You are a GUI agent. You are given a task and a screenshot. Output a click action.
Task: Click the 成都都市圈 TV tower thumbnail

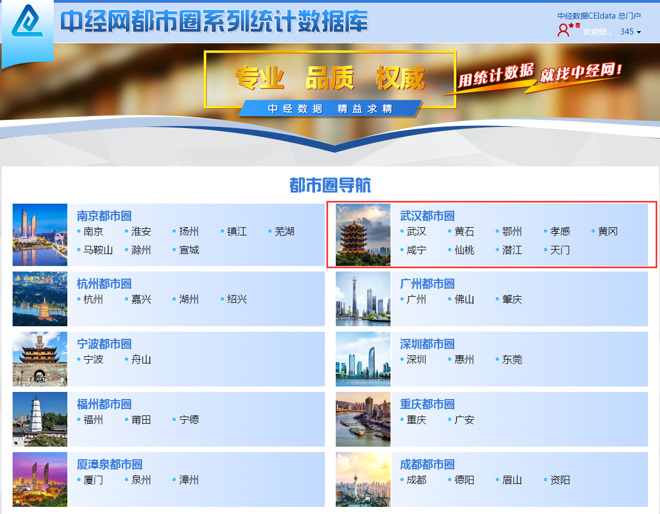pyautogui.click(x=363, y=480)
